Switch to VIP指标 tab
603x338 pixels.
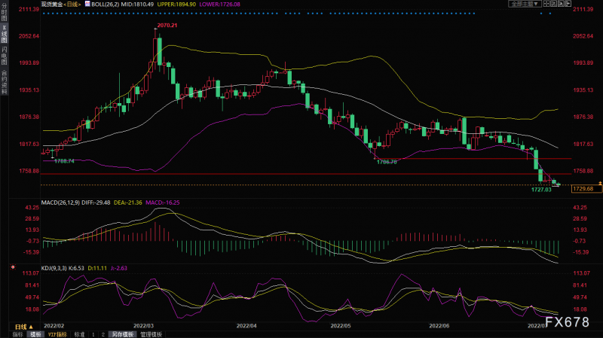(57, 333)
